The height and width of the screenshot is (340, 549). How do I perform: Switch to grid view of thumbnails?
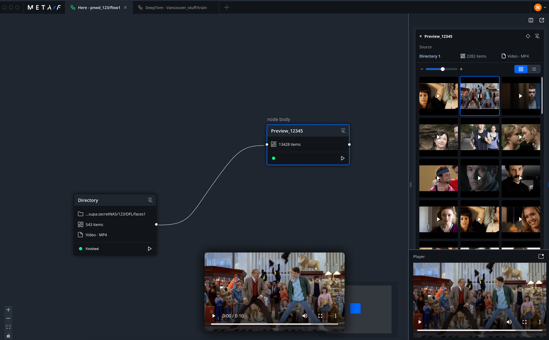[x=521, y=69]
